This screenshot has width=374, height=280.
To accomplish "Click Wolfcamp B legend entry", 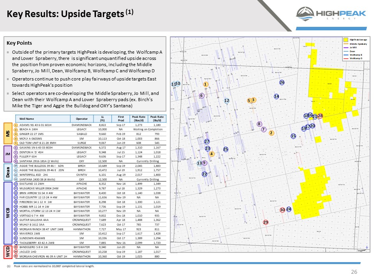I will [353, 55].
